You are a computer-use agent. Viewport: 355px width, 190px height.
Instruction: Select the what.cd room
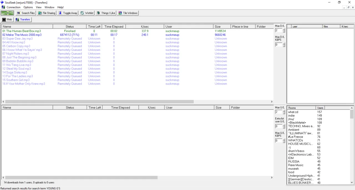(x=293, y=112)
